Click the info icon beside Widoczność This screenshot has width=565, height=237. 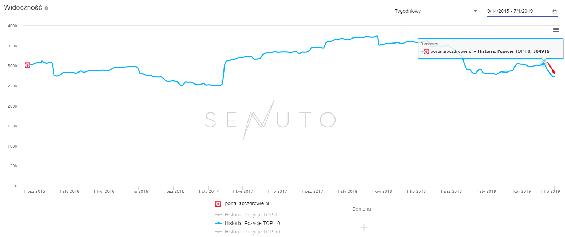tap(46, 8)
